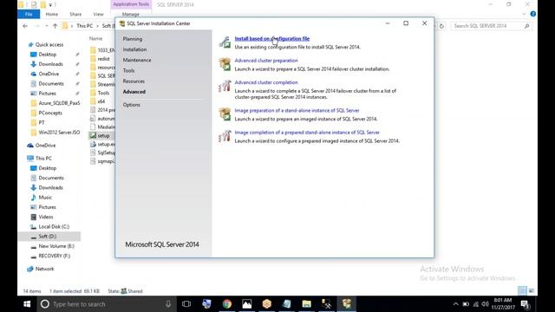Select This PC in navigation pane
Image resolution: width=555 pixels, height=312 pixels.
pyautogui.click(x=43, y=158)
